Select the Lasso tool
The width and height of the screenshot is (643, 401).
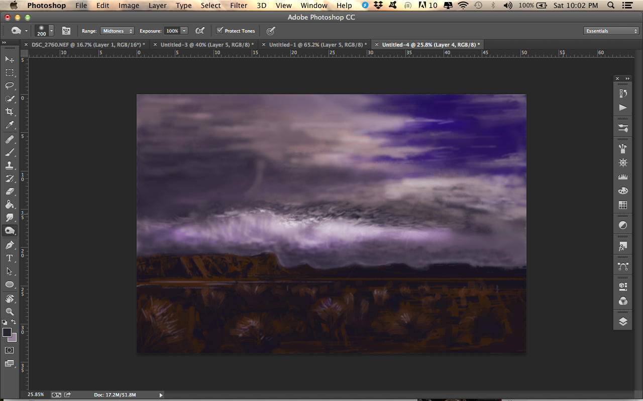pos(10,86)
